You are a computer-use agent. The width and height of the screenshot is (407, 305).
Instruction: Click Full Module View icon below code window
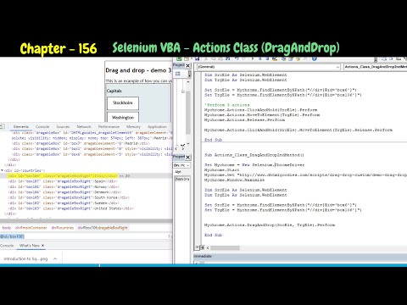point(202,247)
